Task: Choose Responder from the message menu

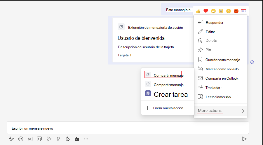Action: (x=220, y=23)
